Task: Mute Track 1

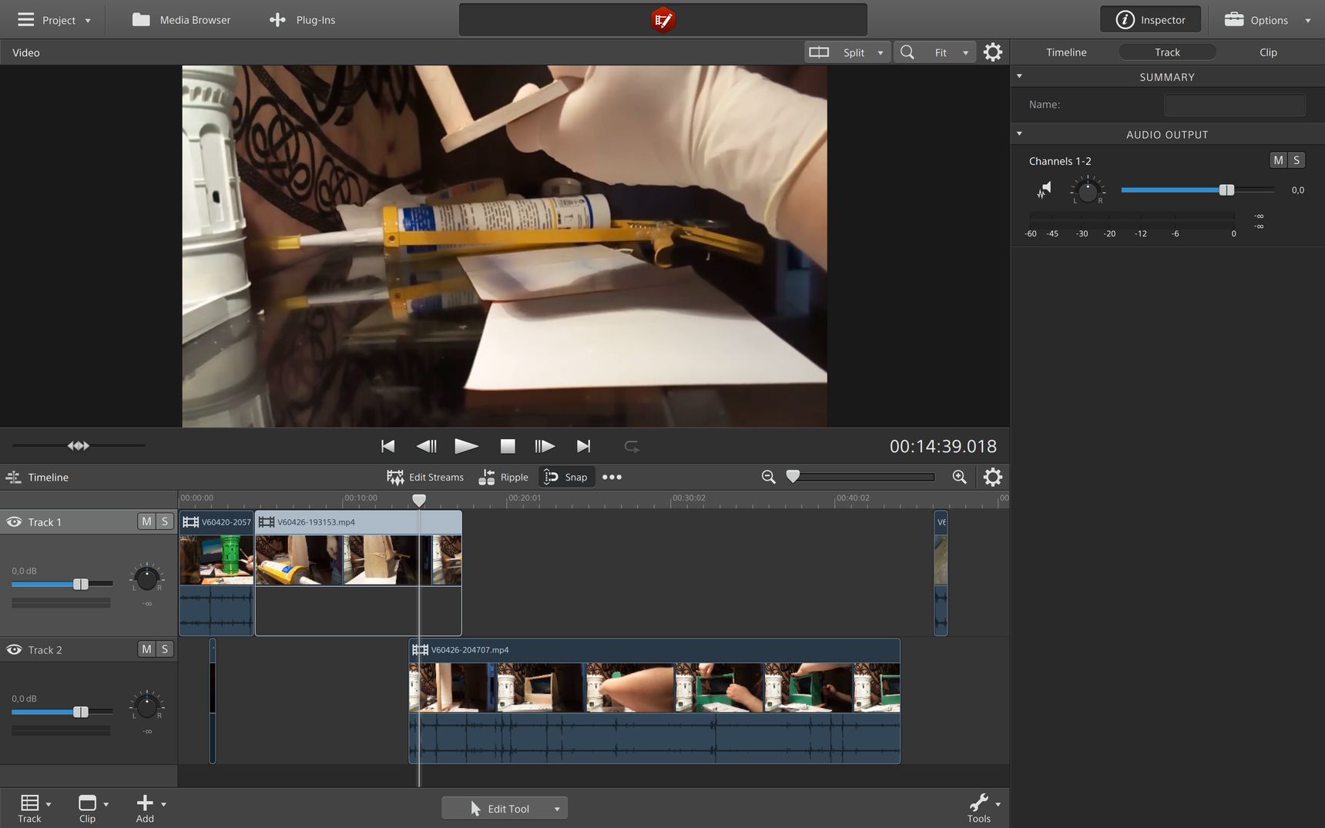Action: point(146,521)
